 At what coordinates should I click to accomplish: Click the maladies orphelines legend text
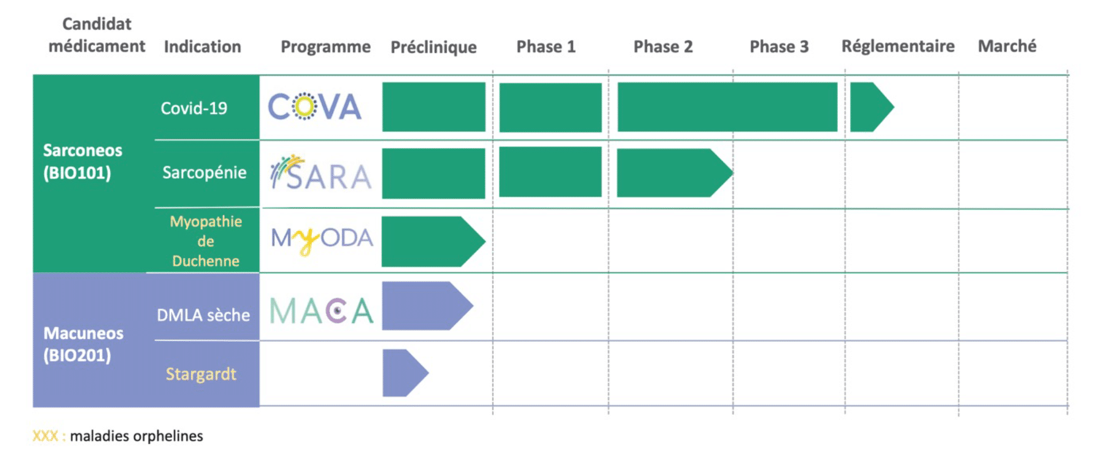pos(136,436)
